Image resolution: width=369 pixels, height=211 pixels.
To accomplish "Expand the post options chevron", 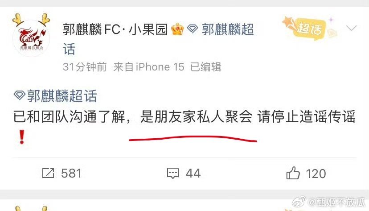I will coord(351,28).
